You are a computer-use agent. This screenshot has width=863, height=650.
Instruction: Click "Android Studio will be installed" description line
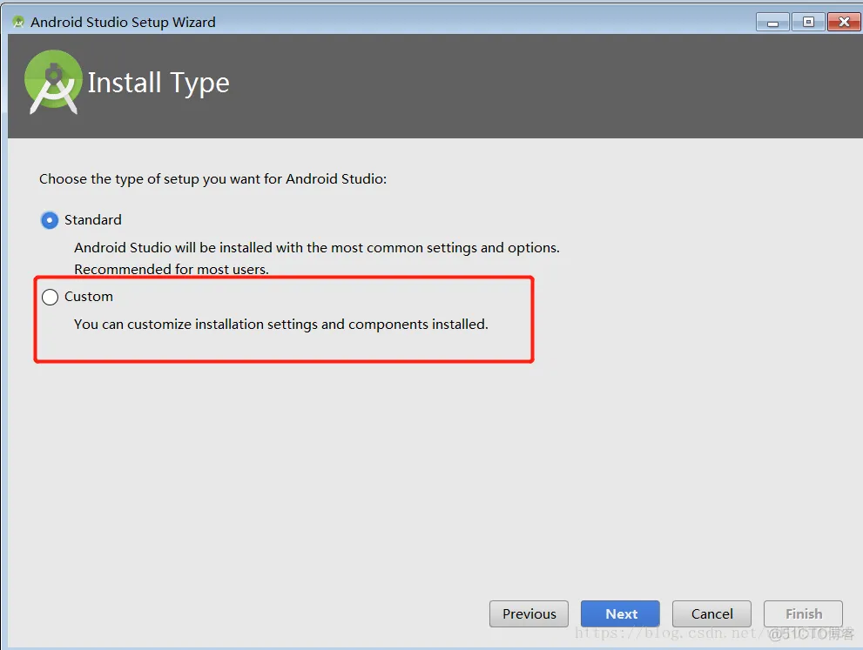point(317,248)
